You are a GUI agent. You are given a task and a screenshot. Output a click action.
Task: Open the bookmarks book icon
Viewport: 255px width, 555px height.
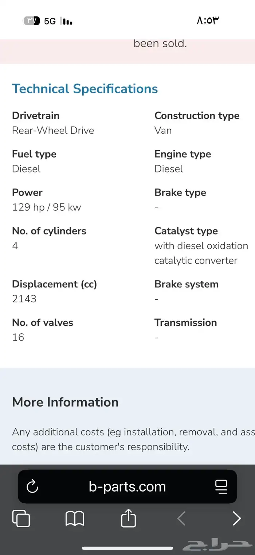(75, 518)
